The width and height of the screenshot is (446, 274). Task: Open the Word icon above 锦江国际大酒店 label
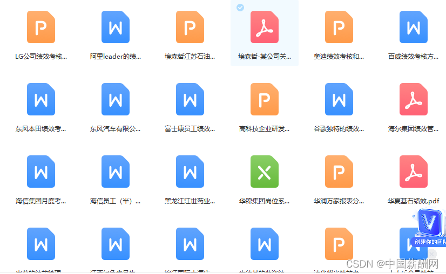click(190, 244)
